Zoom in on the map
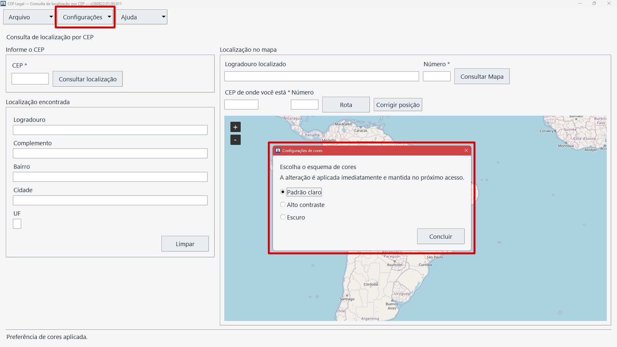The height and width of the screenshot is (347, 617). (236, 127)
